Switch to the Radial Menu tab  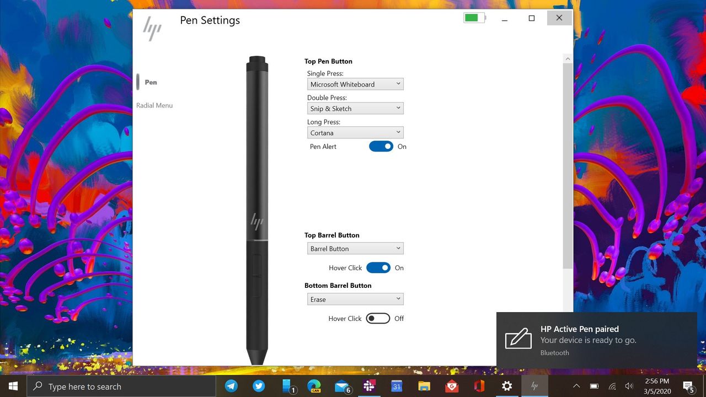[x=154, y=105]
